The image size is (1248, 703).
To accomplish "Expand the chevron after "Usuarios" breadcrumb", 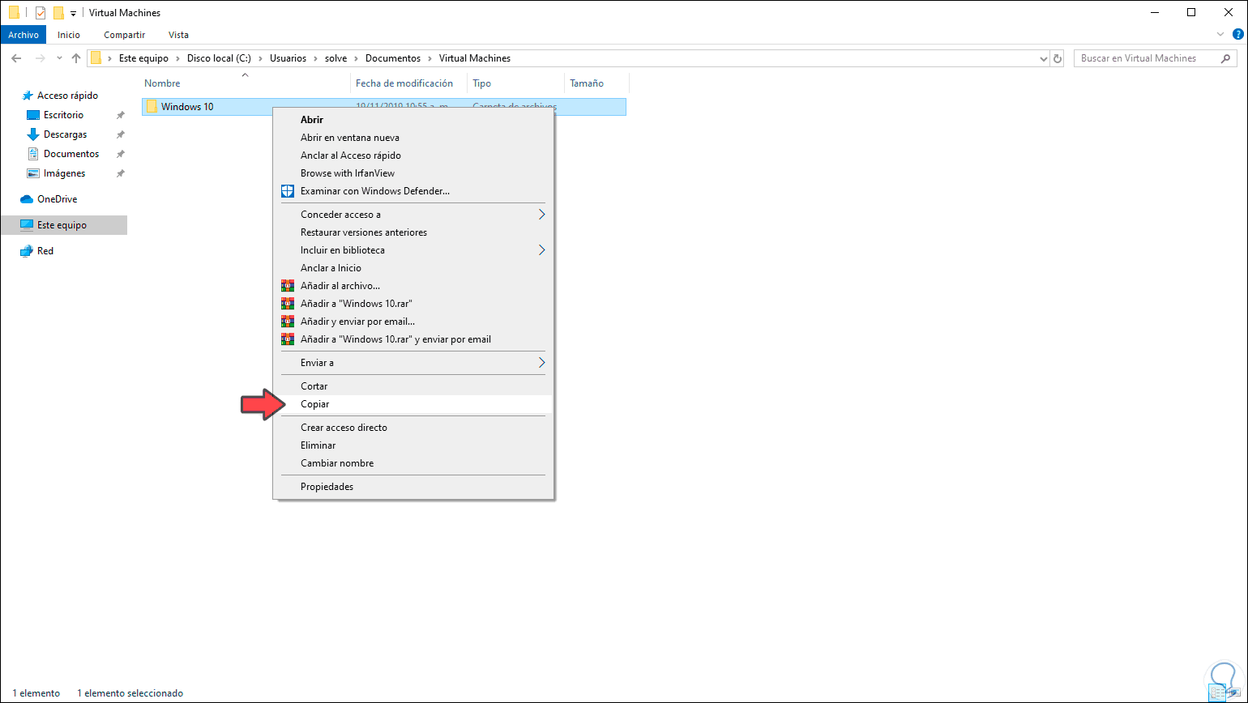I will point(316,58).
